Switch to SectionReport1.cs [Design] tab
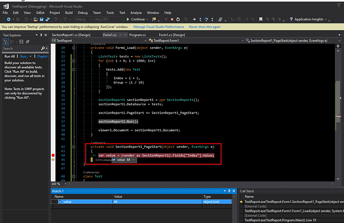Viewport: 344px width, 223px height. (x=71, y=35)
